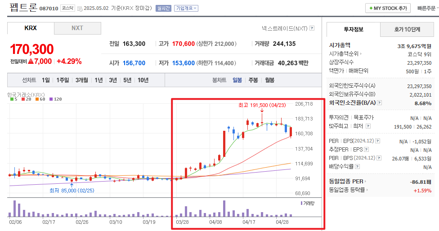Click help icon beside 외국인소진율(B/A)
Viewport: 439px width, 231px height.
[x=379, y=103]
